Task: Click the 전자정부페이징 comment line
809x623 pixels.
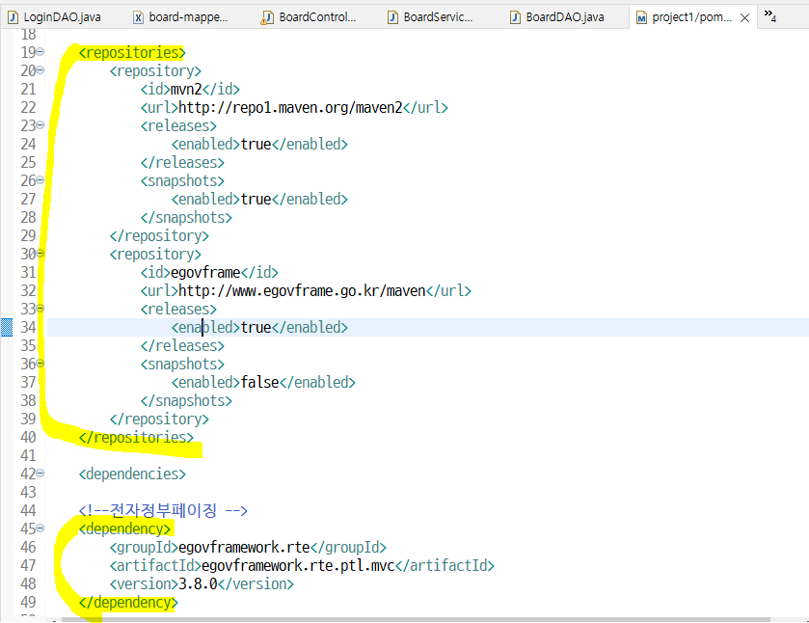Action: click(163, 510)
